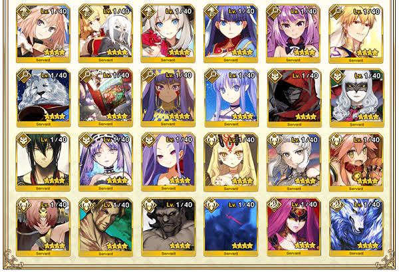This screenshot has width=399, height=272.
Task: Open the red-hooded Assassin servant card
Action: coord(294,98)
